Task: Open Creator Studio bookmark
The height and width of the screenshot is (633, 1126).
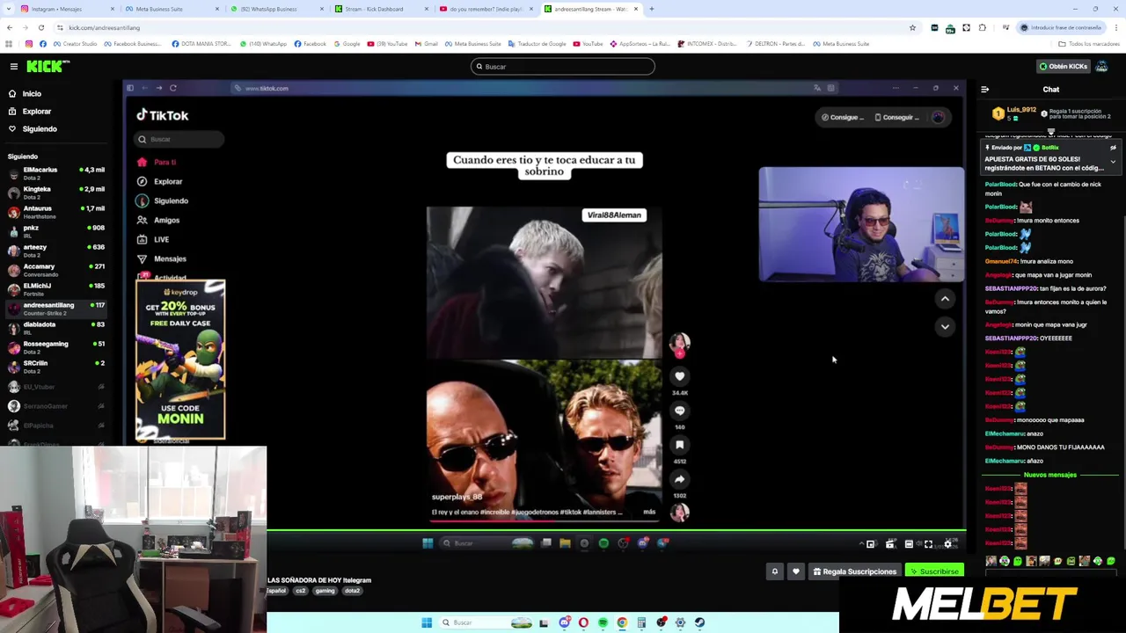Action: 75,44
